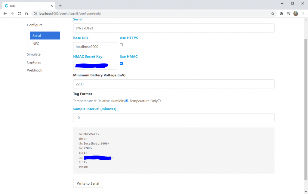Image resolution: width=308 pixels, height=194 pixels.
Task: Open the Captures page
Action: (x=34, y=62)
